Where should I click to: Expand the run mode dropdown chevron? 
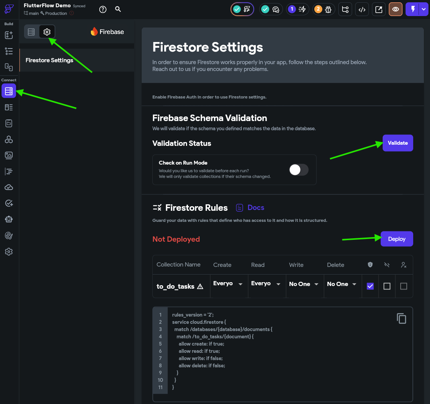(x=424, y=9)
